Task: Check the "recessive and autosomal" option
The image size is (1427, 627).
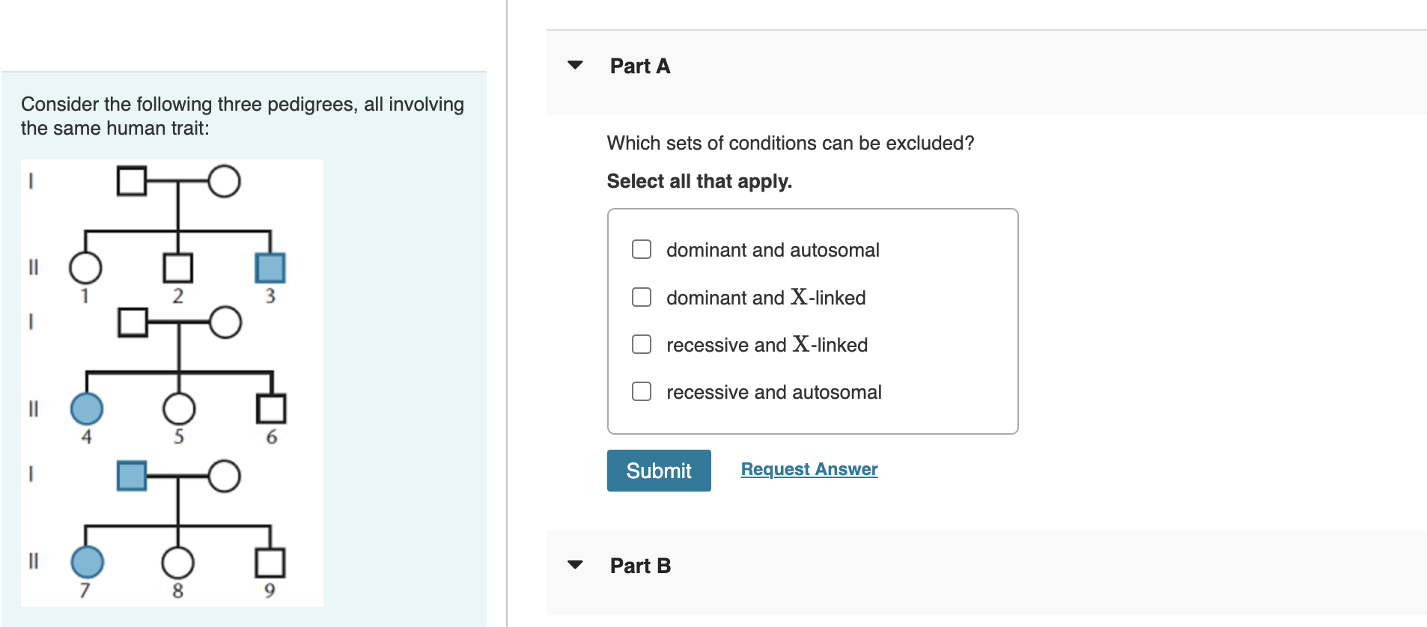Action: (641, 391)
